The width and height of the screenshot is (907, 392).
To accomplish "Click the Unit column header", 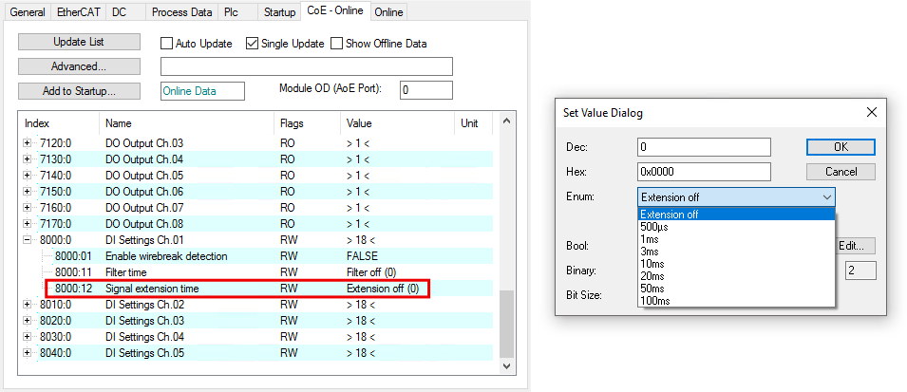I will pos(474,123).
